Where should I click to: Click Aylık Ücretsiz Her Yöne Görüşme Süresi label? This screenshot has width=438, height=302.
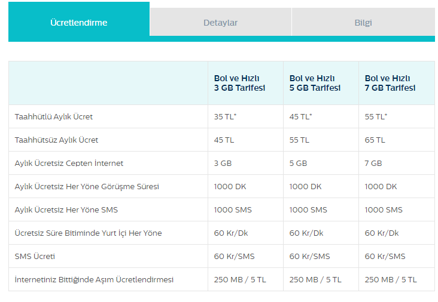(87, 186)
